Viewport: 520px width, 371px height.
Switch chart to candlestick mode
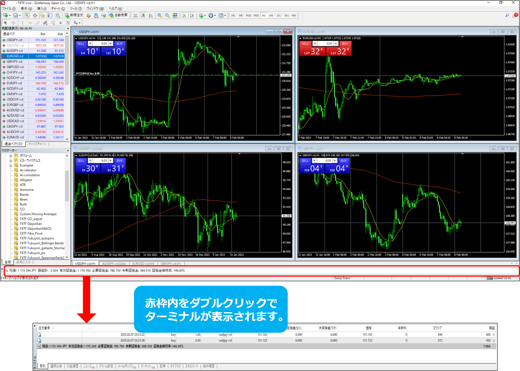tap(143, 16)
